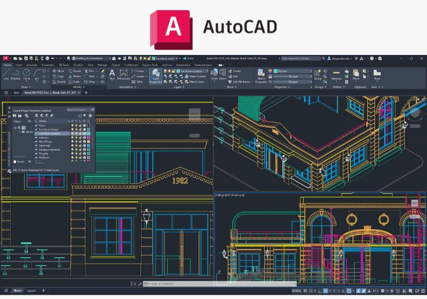Expand the Annotation panel

tap(128, 87)
